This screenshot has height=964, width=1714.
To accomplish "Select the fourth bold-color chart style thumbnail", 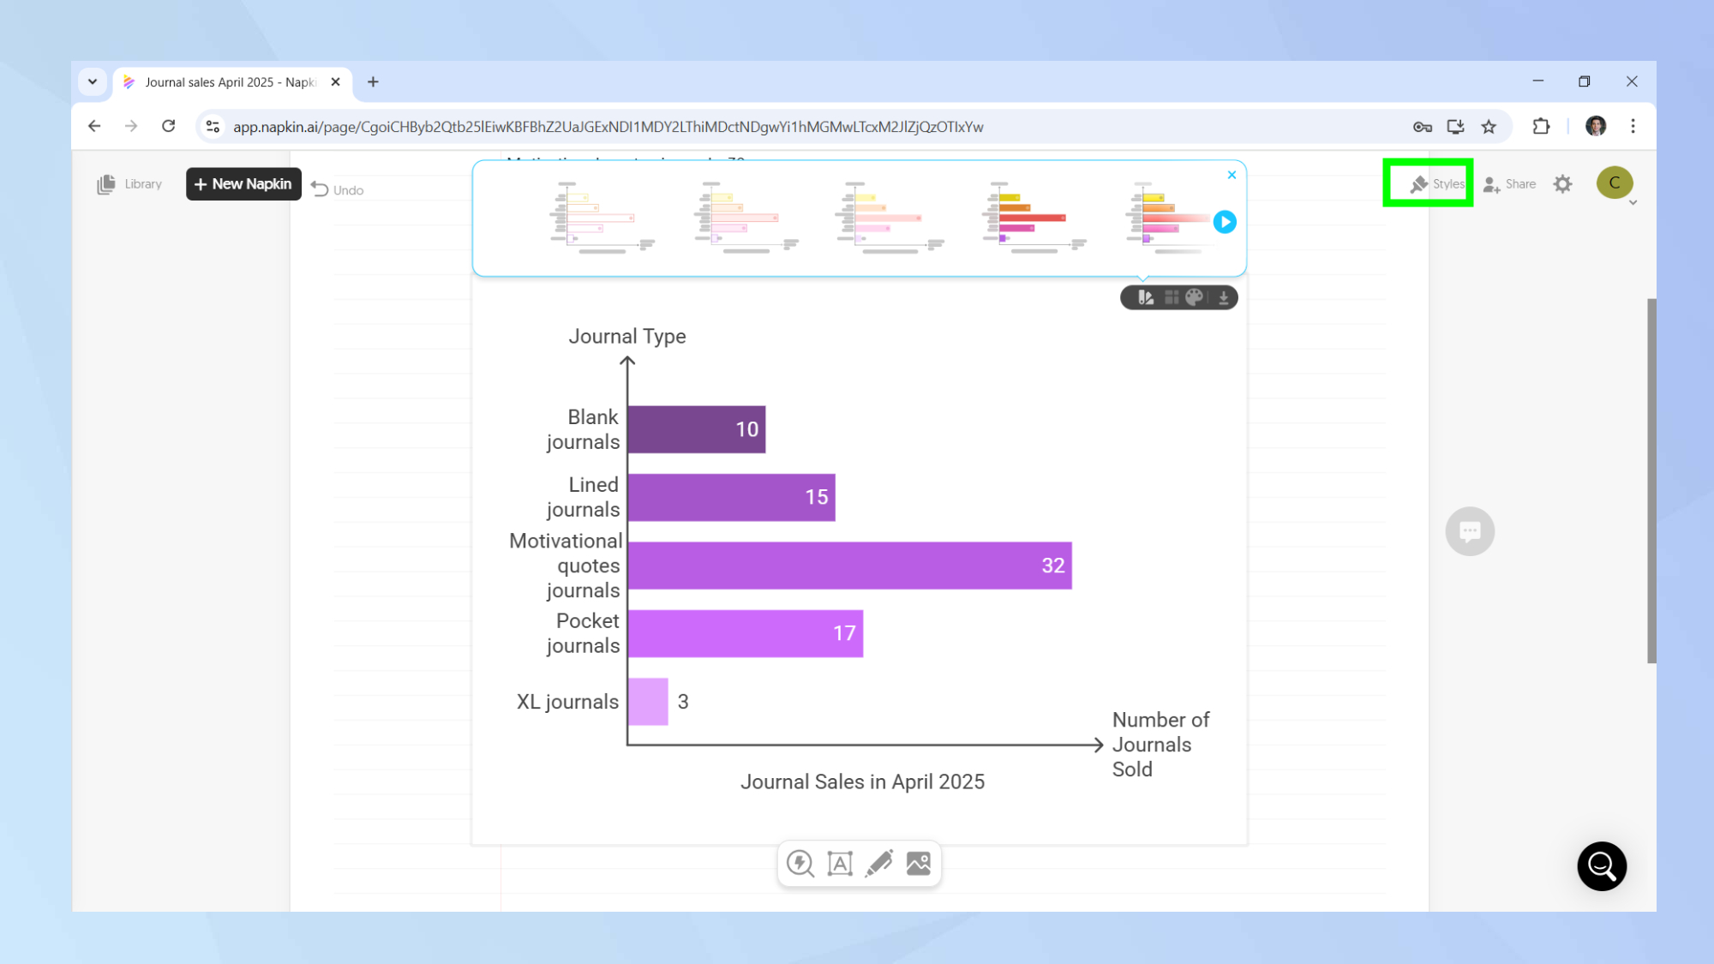I will (1033, 218).
